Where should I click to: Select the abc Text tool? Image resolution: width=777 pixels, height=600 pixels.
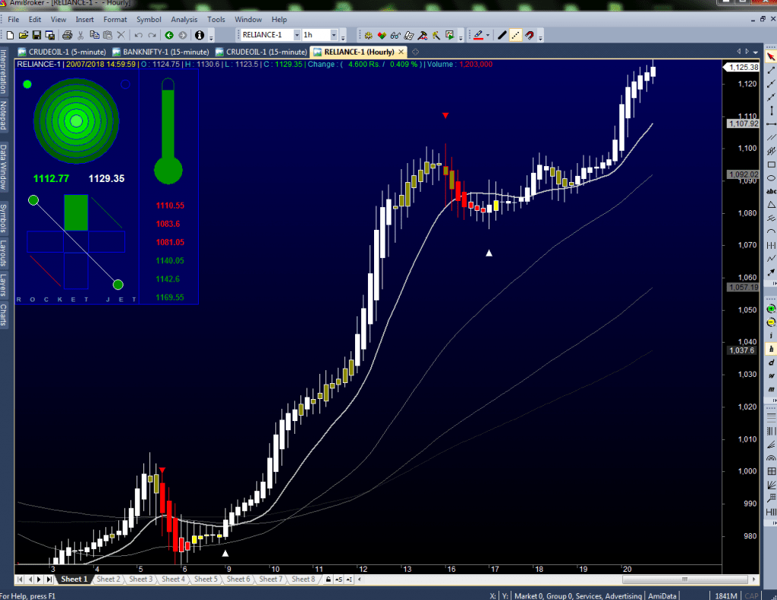(x=771, y=191)
